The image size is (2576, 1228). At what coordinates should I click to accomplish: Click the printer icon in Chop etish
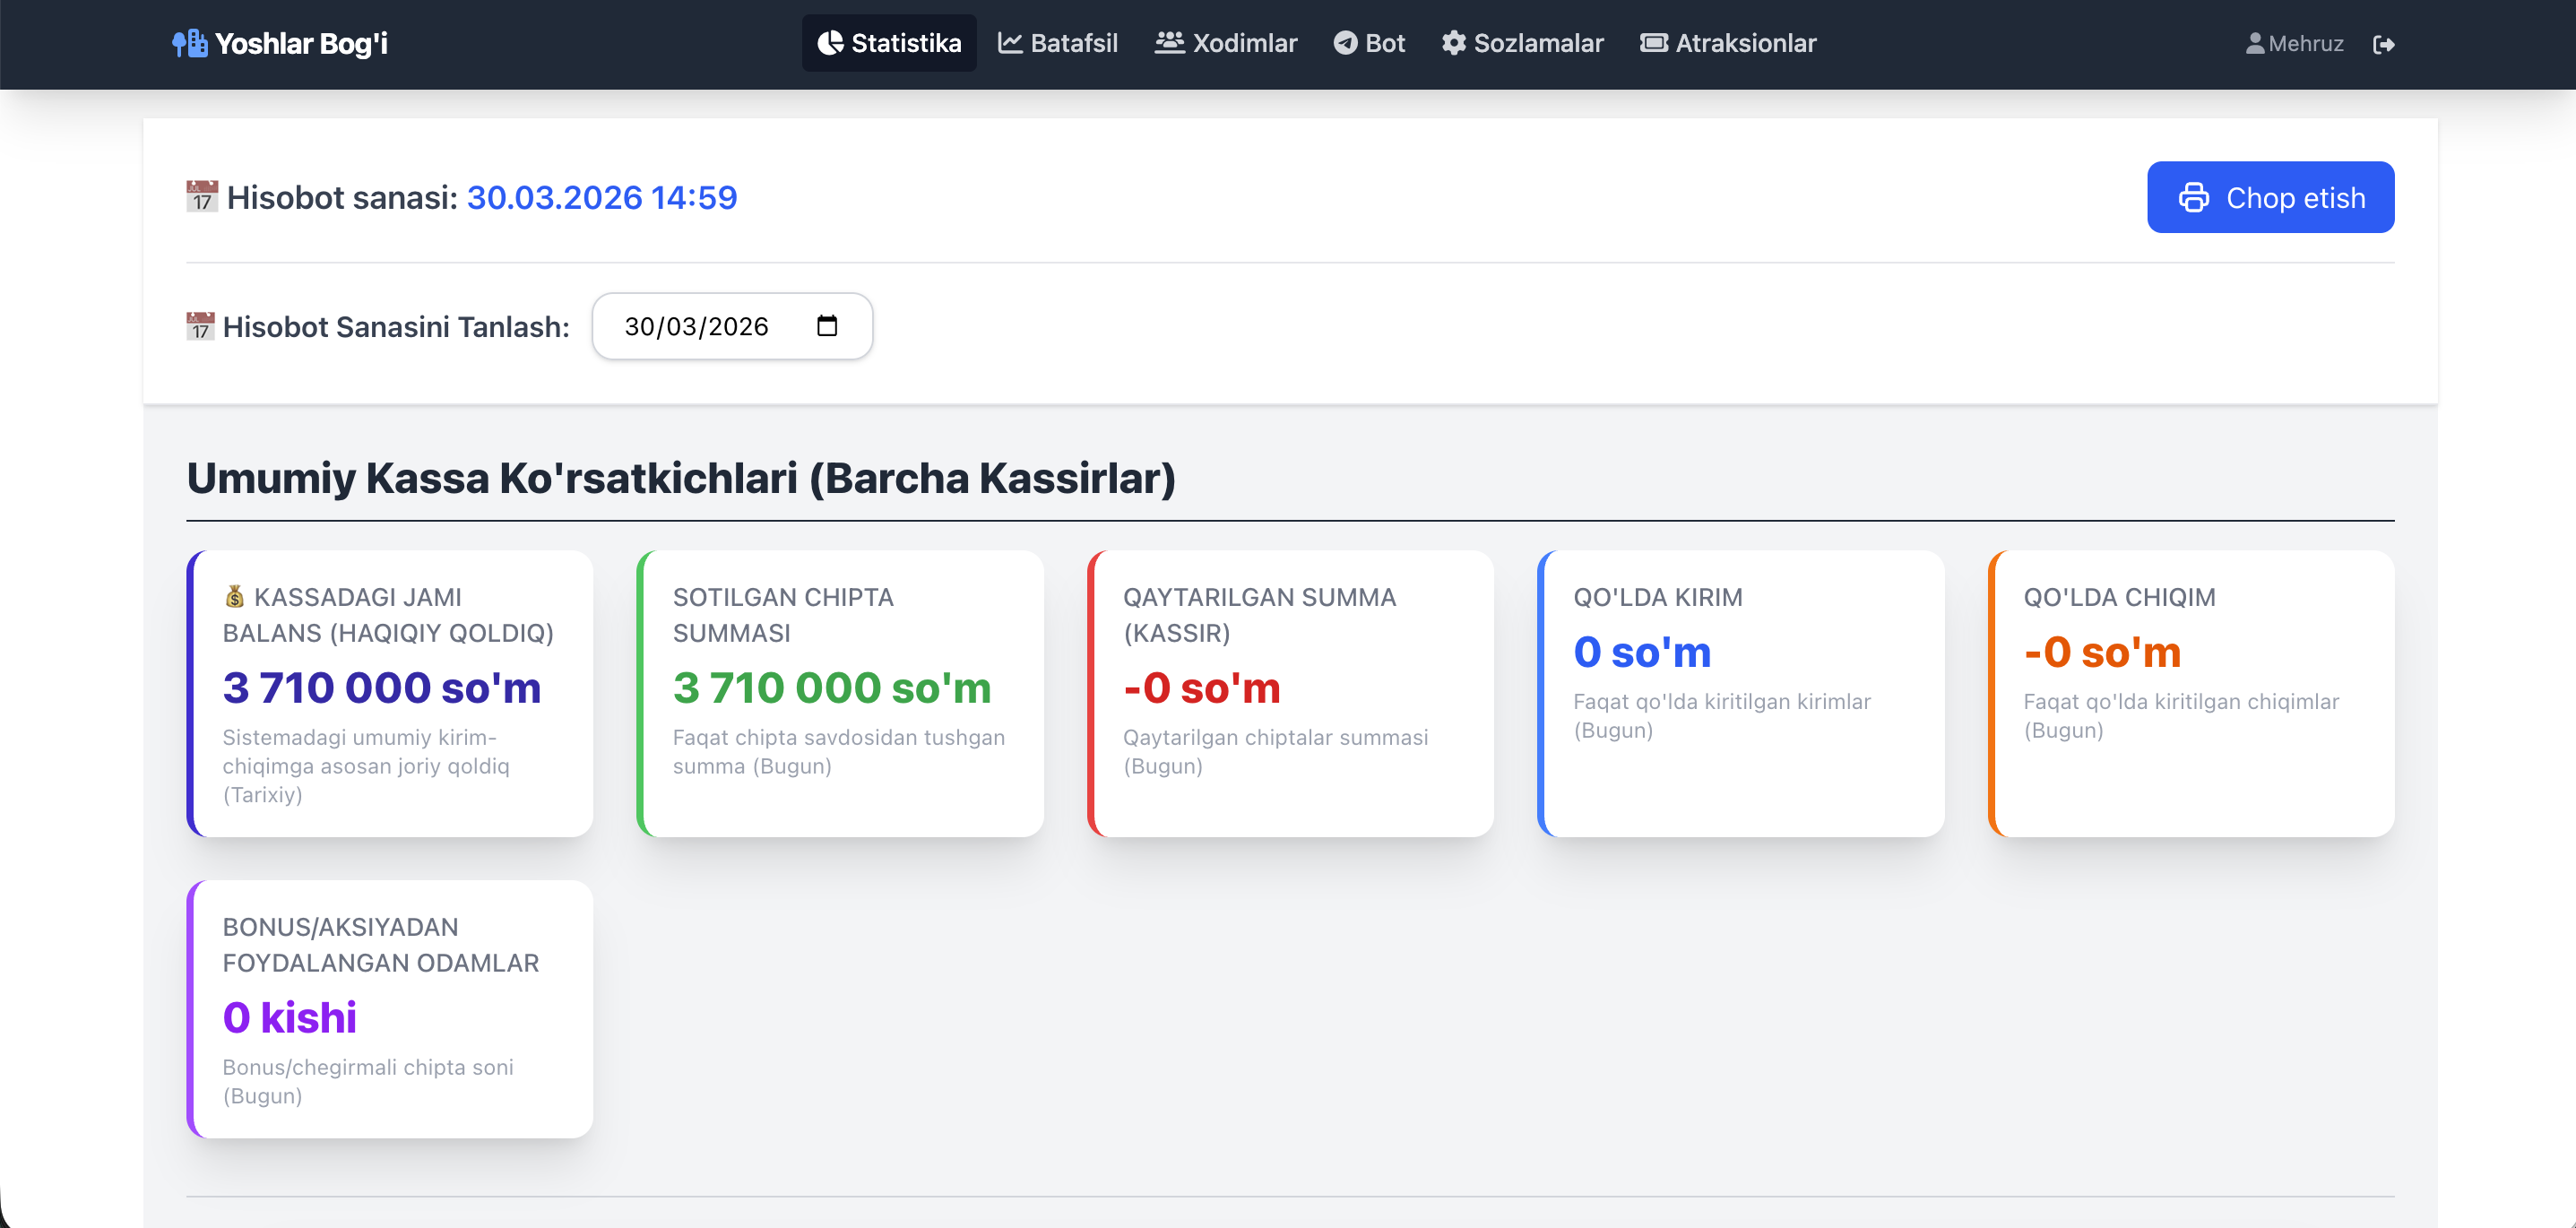[2193, 198]
